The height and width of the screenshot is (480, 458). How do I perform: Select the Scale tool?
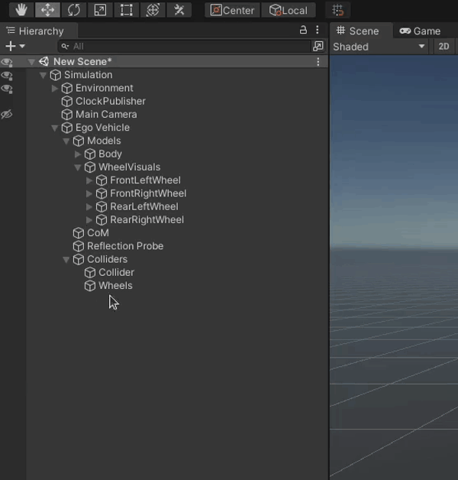pyautogui.click(x=100, y=10)
